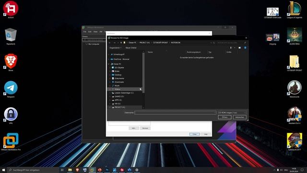The height and width of the screenshot is (173, 307).
Task: Open the CD-ROM images file type dropdown
Action: tap(232, 112)
